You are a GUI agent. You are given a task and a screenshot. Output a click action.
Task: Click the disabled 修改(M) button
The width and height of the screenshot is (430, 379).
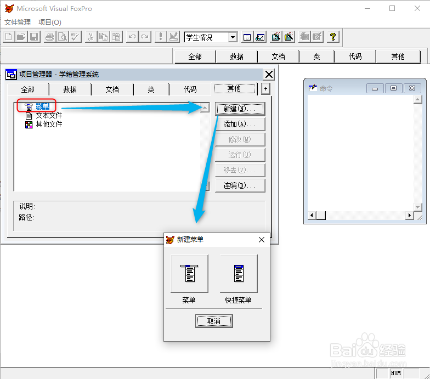(x=240, y=139)
